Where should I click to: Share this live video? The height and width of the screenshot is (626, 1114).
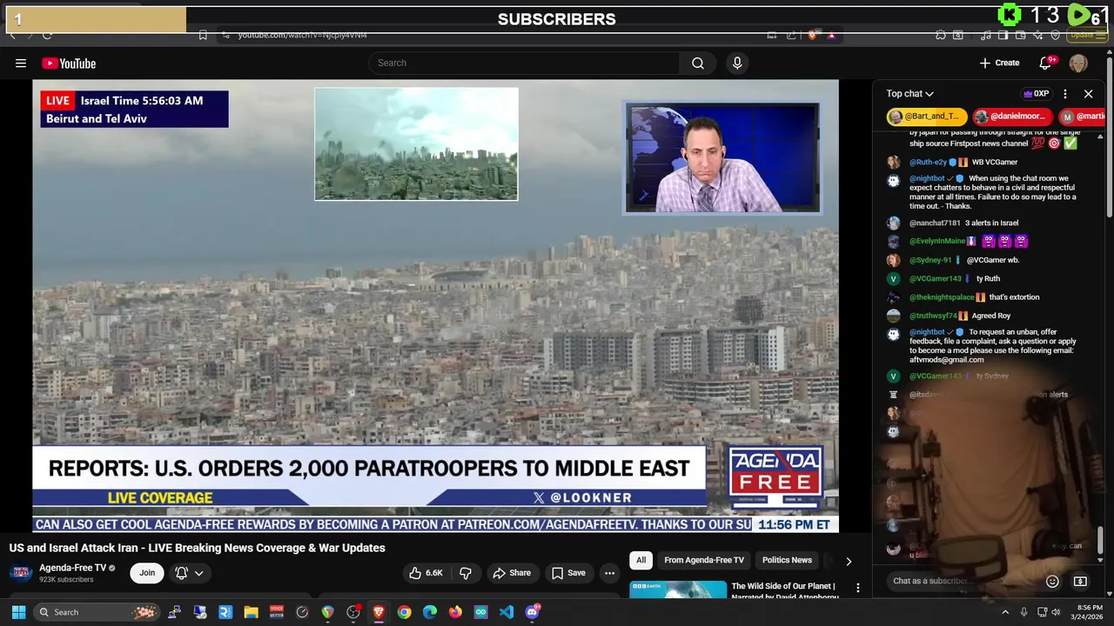pos(512,573)
